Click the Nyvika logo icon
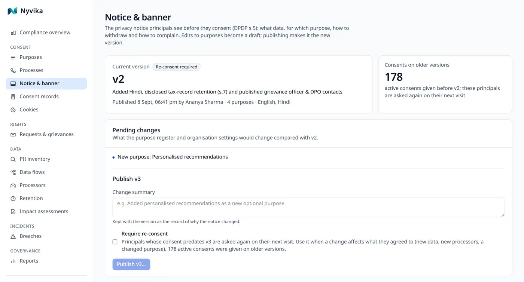Viewport: 524px width, 282px height. [12, 11]
